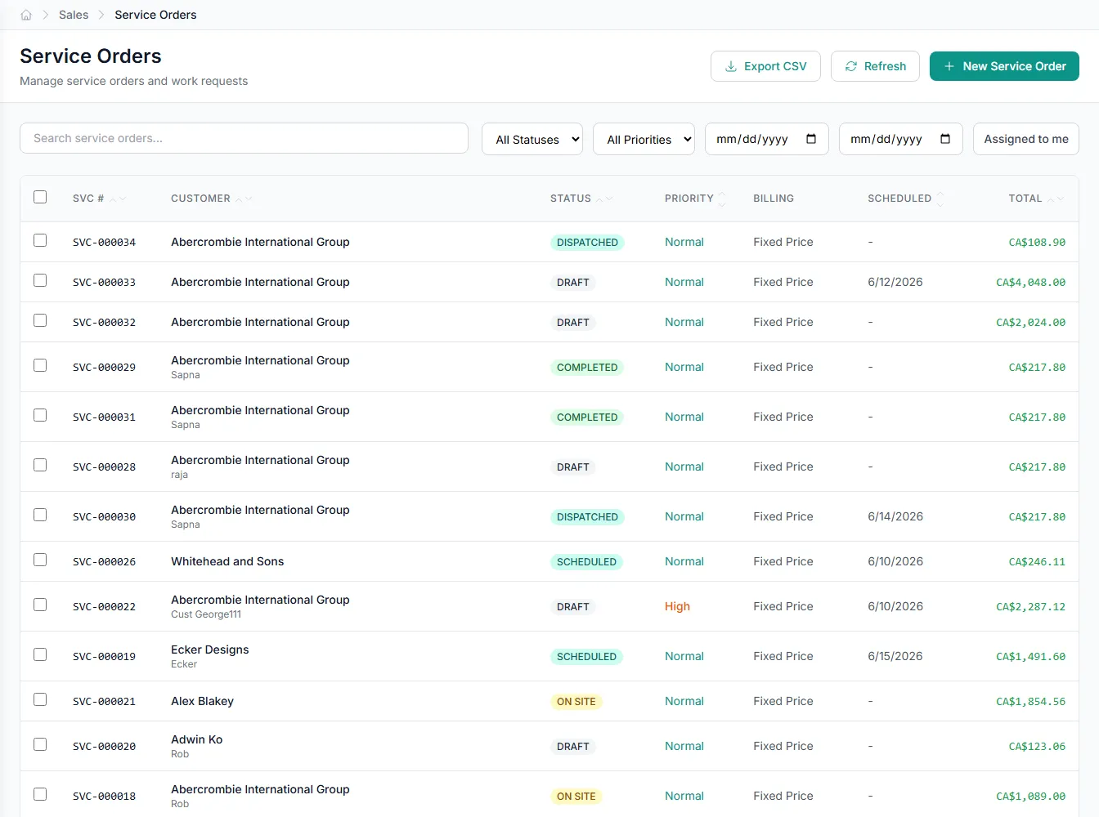Open calendar picker in first date field

[811, 139]
